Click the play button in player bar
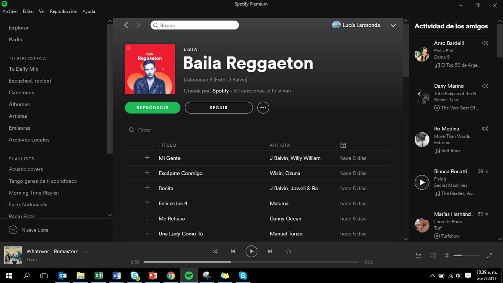 pos(251,251)
